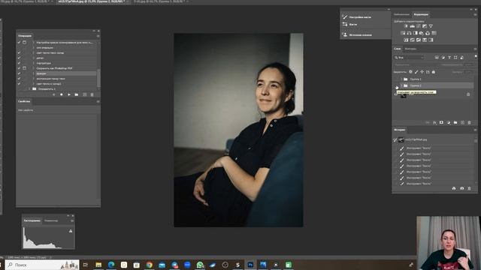Filter layers by type (T) icon
The width and height of the screenshot is (481, 270).
coord(449,58)
